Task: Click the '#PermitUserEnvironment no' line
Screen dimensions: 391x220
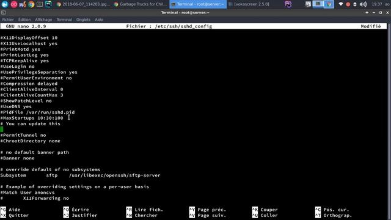Action: pos(36,78)
